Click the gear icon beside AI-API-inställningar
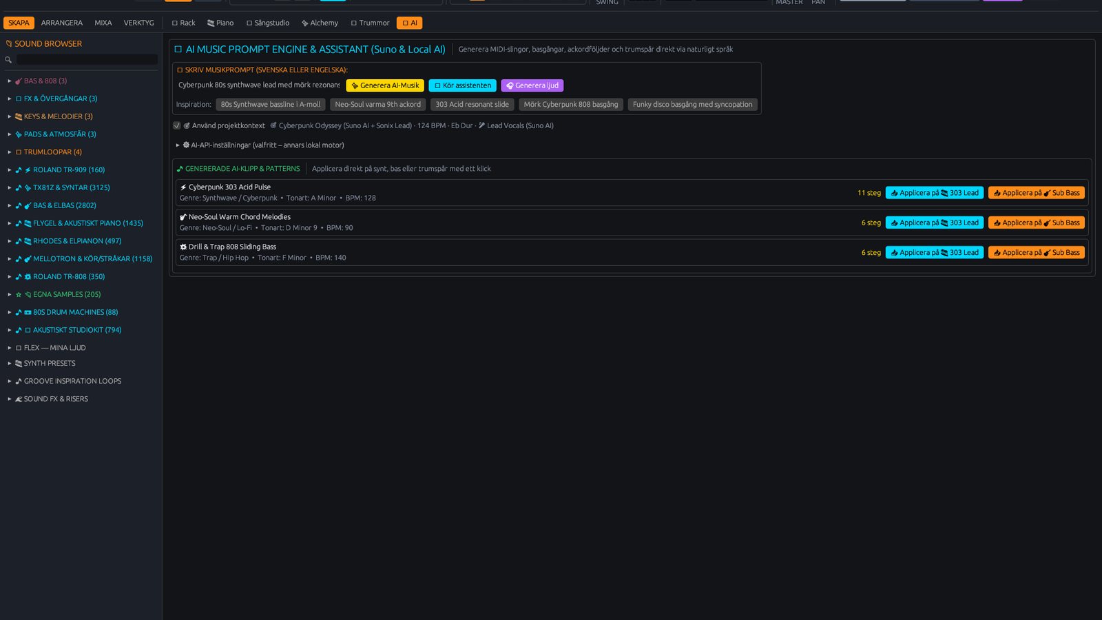The width and height of the screenshot is (1102, 620). click(x=186, y=145)
